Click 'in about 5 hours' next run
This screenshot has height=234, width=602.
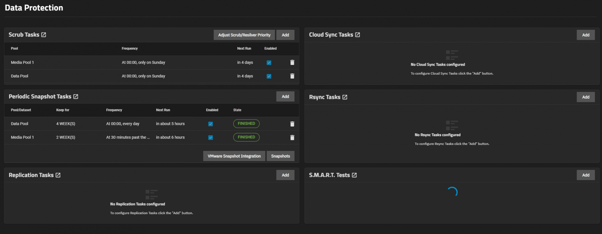170,124
